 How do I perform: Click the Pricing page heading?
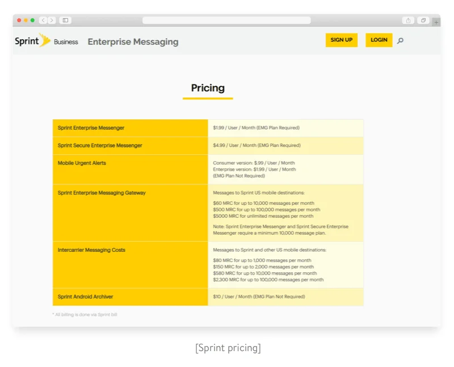(208, 88)
